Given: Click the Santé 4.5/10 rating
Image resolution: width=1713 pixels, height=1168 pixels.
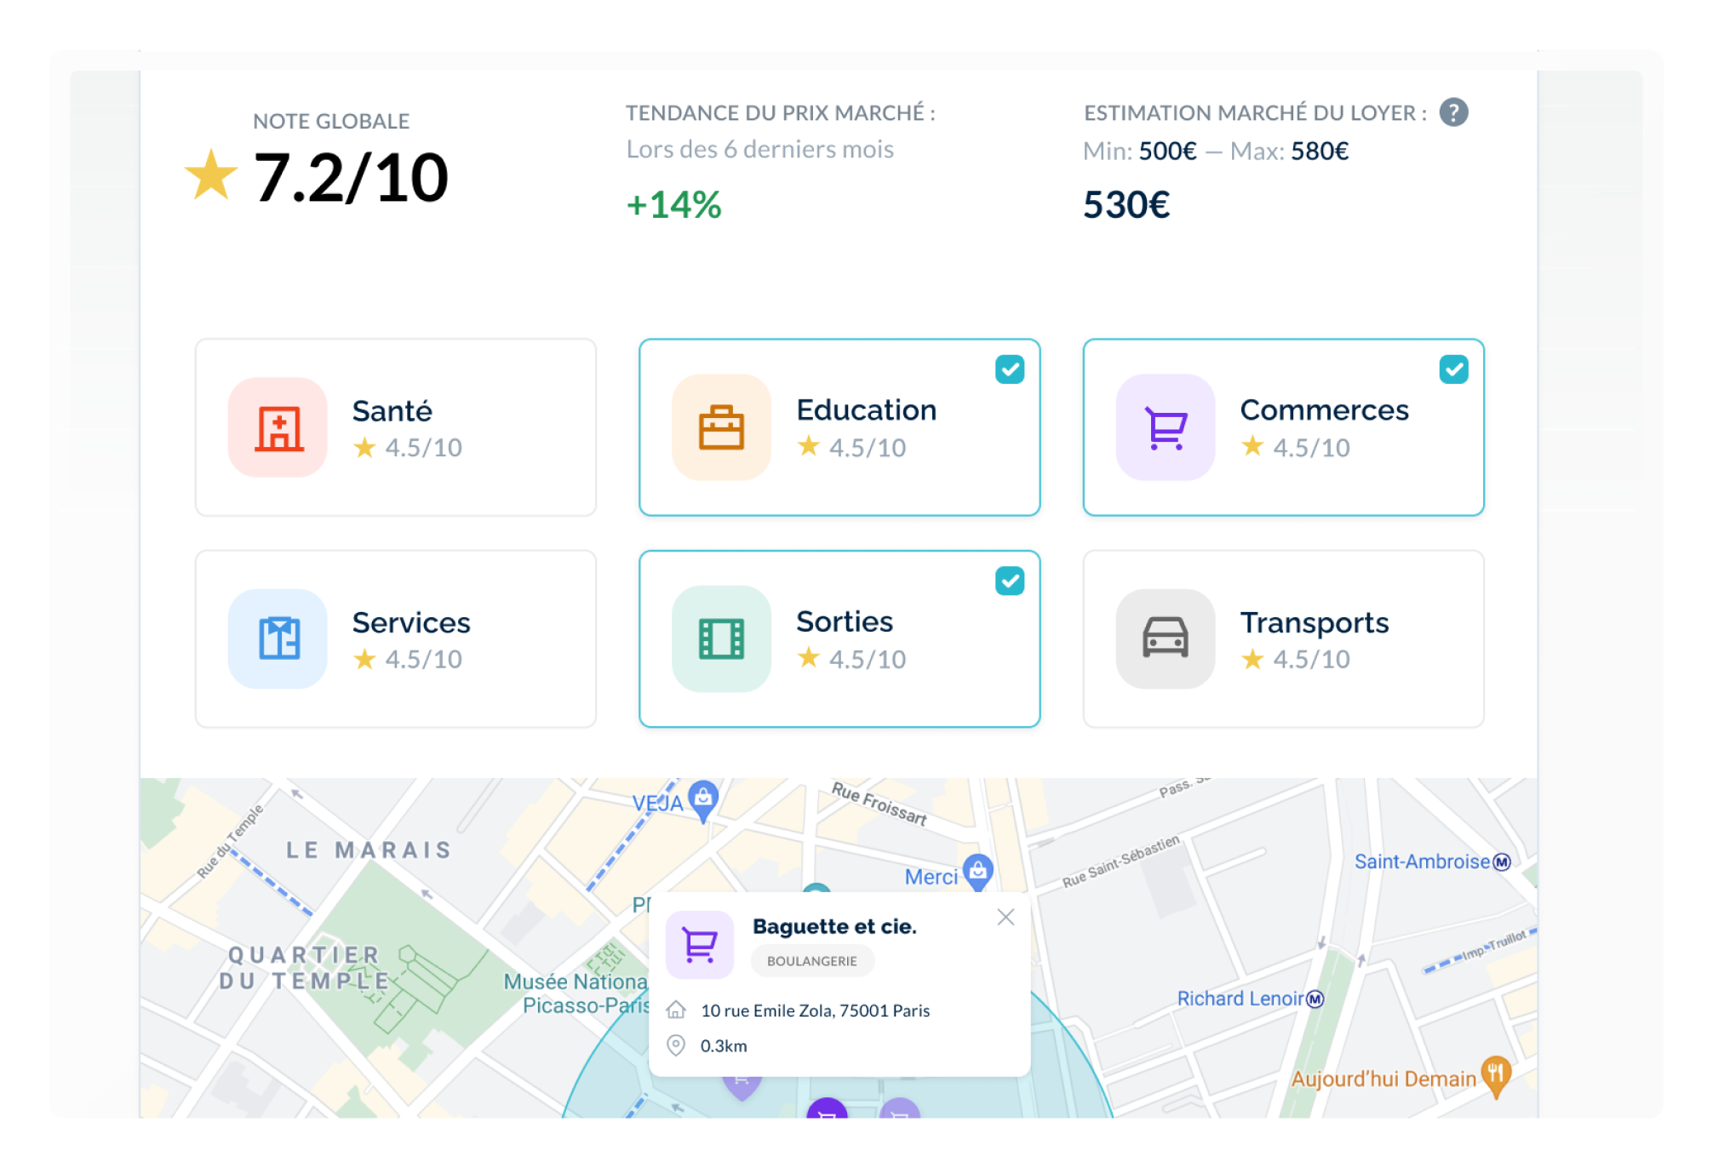Looking at the screenshot, I should [408, 448].
